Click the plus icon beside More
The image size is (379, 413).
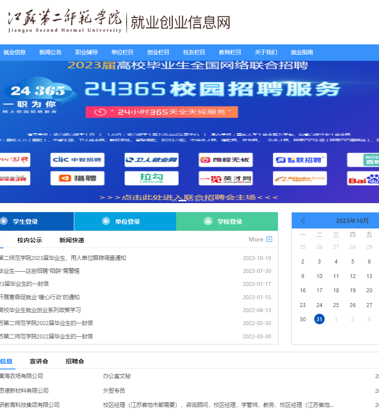point(269,239)
